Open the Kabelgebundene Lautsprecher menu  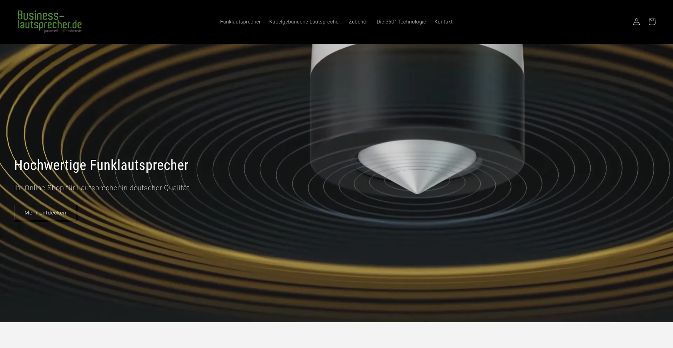(x=305, y=22)
